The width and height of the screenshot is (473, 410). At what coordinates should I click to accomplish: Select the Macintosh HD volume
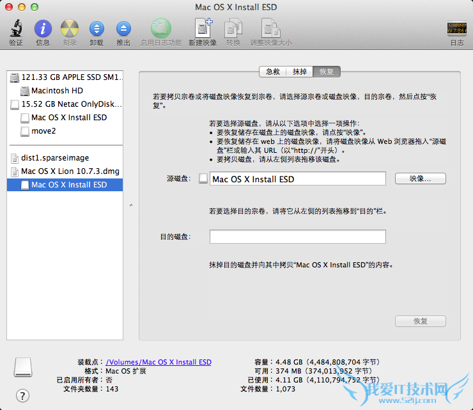click(65, 91)
